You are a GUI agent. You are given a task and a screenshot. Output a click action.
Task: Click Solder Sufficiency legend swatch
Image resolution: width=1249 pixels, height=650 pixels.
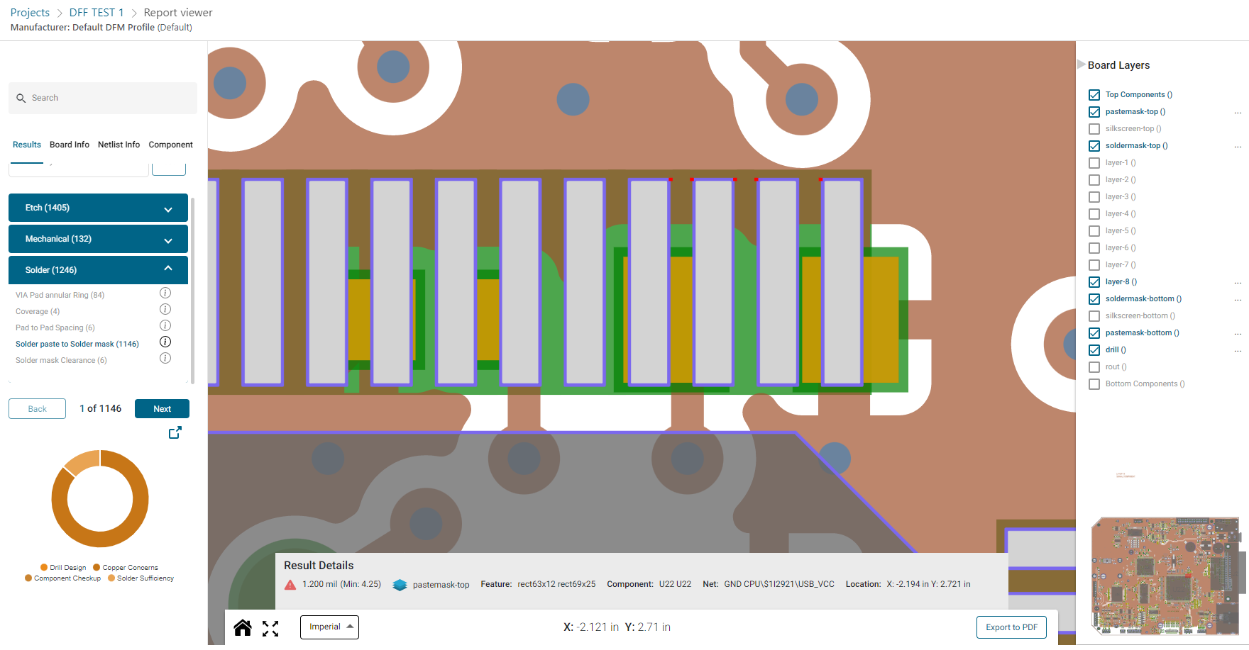coord(111,578)
